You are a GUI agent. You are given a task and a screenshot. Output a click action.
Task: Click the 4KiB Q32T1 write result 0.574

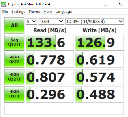[100, 77]
